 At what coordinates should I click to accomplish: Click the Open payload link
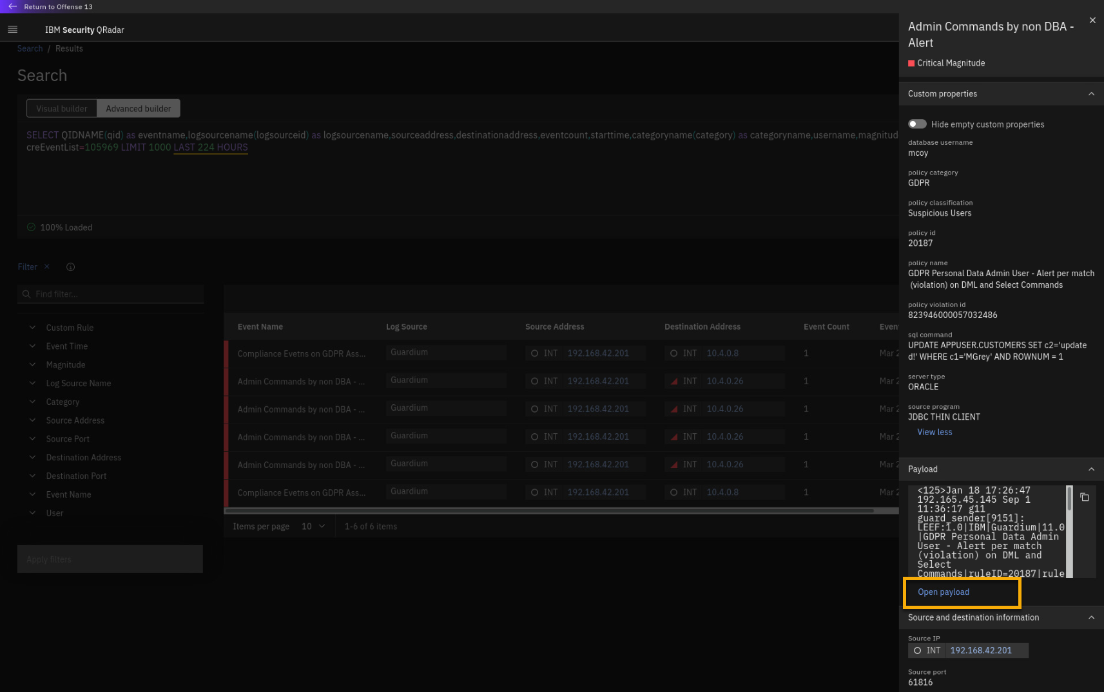[x=944, y=592]
